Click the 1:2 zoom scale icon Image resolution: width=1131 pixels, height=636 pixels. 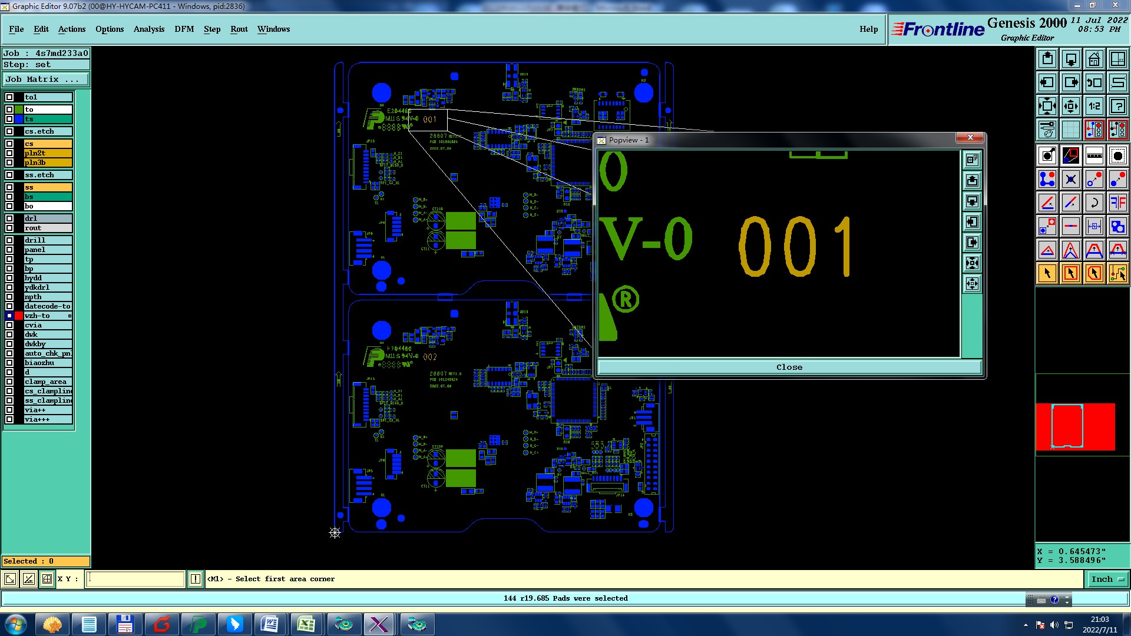pyautogui.click(x=1094, y=106)
